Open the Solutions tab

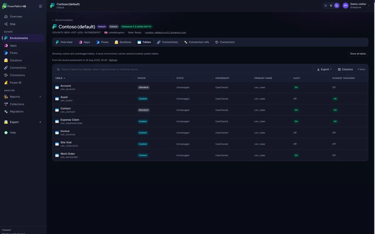(x=123, y=42)
